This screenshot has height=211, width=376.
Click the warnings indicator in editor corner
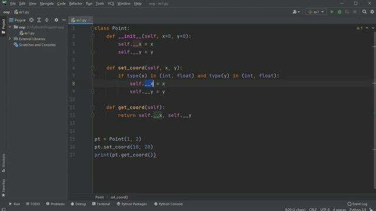tap(359, 28)
